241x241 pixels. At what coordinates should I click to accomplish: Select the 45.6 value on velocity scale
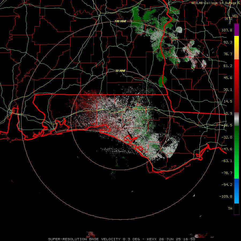click(228, 78)
